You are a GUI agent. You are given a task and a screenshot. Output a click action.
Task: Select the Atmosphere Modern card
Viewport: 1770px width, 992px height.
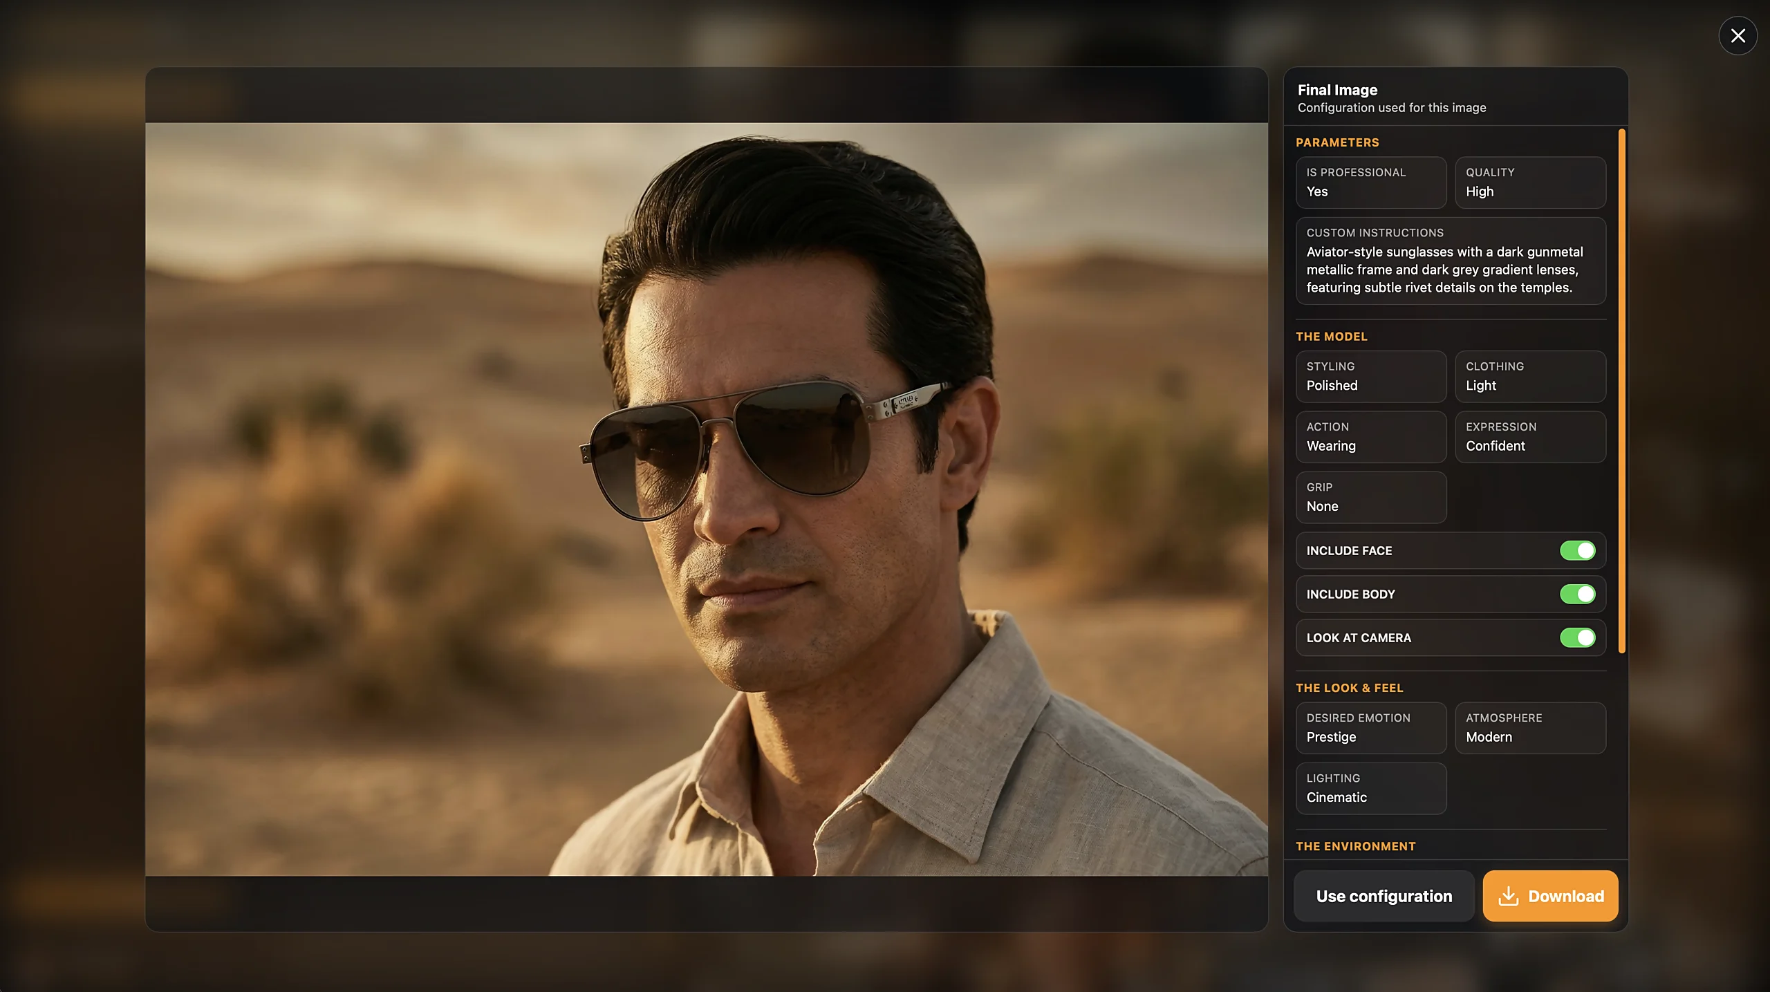point(1529,728)
